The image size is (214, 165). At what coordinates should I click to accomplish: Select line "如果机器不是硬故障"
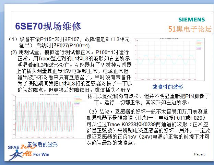click(110, 118)
